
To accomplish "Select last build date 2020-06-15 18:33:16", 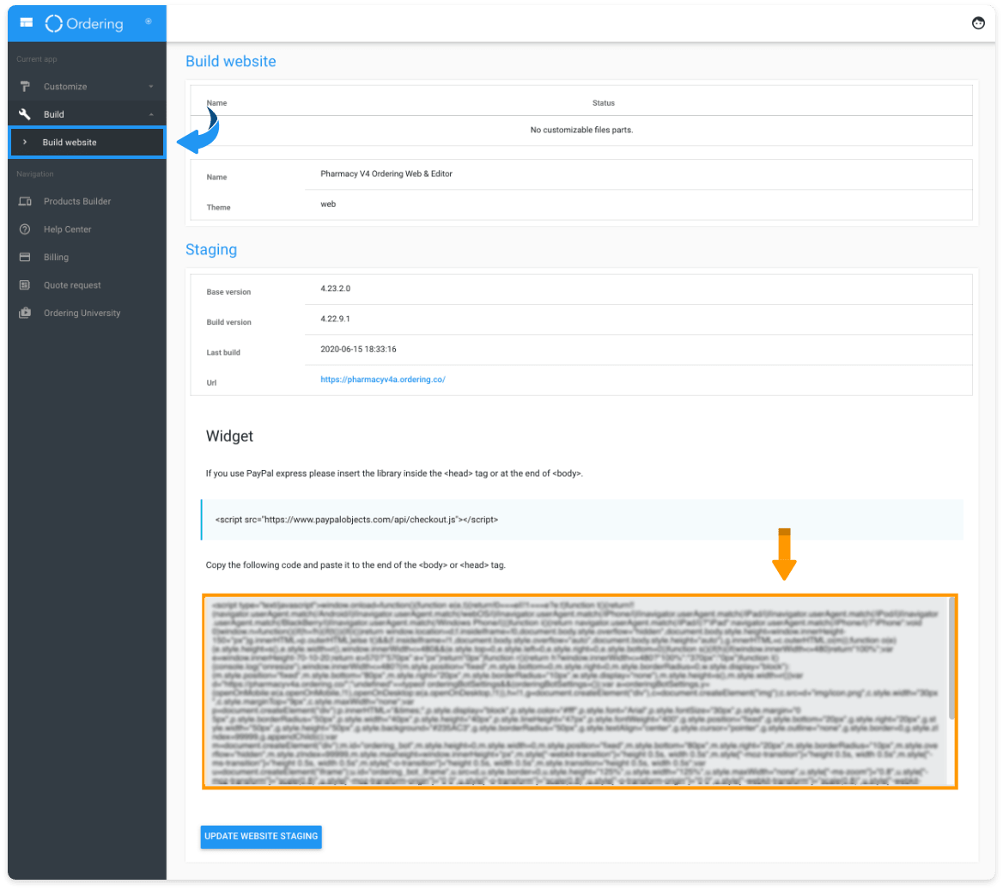I will [x=358, y=350].
